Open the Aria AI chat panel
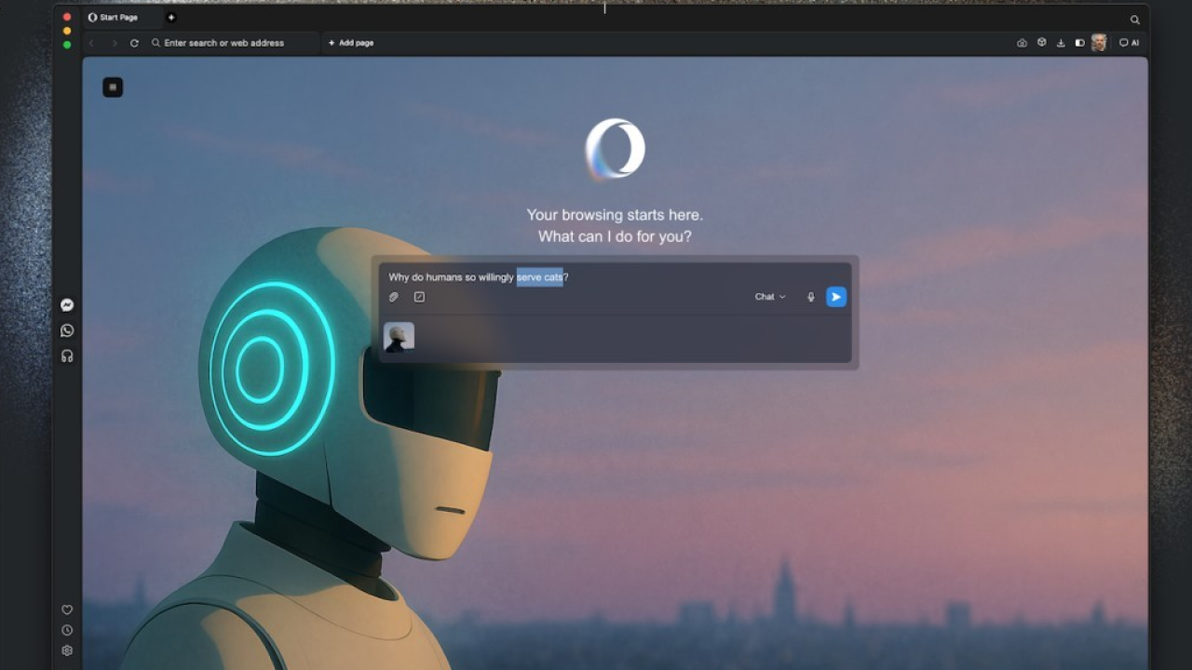 click(1128, 42)
